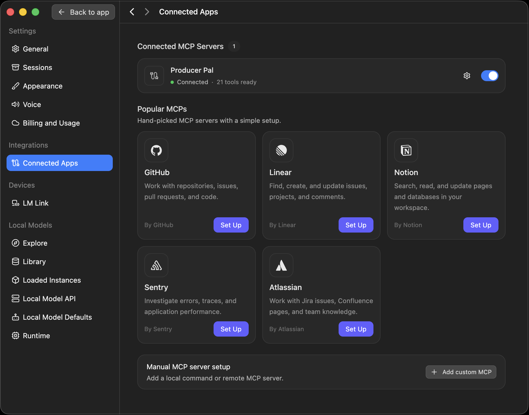The height and width of the screenshot is (415, 529).
Task: Click the connected servers count badge
Action: click(x=234, y=46)
